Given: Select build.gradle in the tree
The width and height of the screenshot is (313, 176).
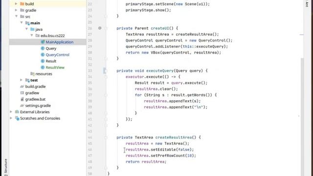Looking at the screenshot, I should click(35, 87).
